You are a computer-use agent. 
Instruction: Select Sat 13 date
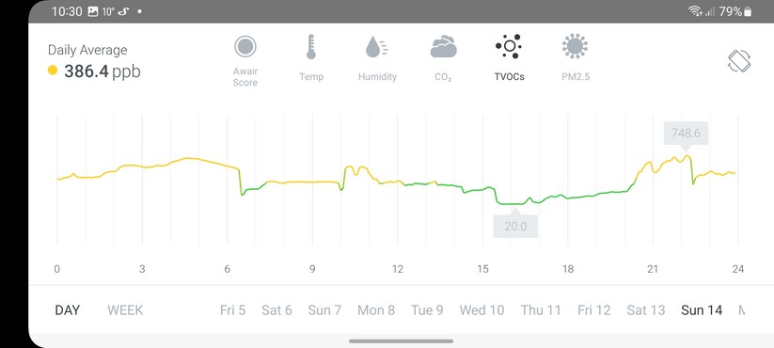646,310
